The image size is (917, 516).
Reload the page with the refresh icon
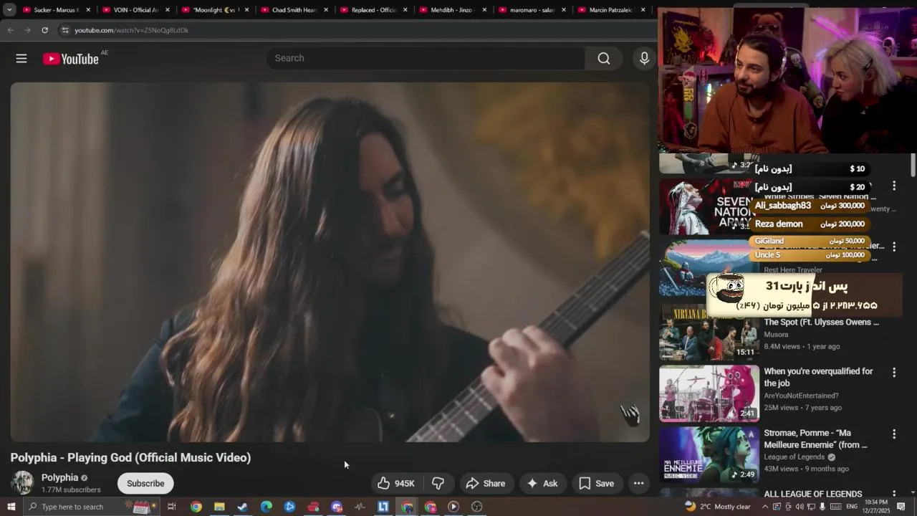(44, 30)
